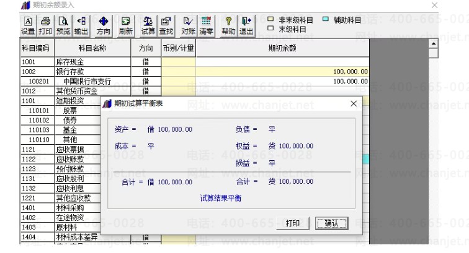Click 确认 button in trial balance dialog
Viewport: 469px width, 253px height.
point(331,223)
